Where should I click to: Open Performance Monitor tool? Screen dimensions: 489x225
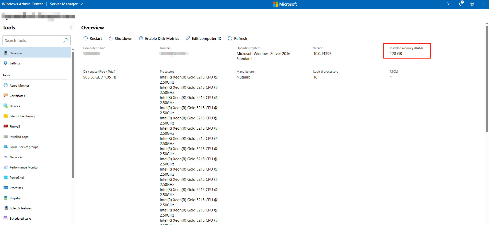pyautogui.click(x=24, y=167)
